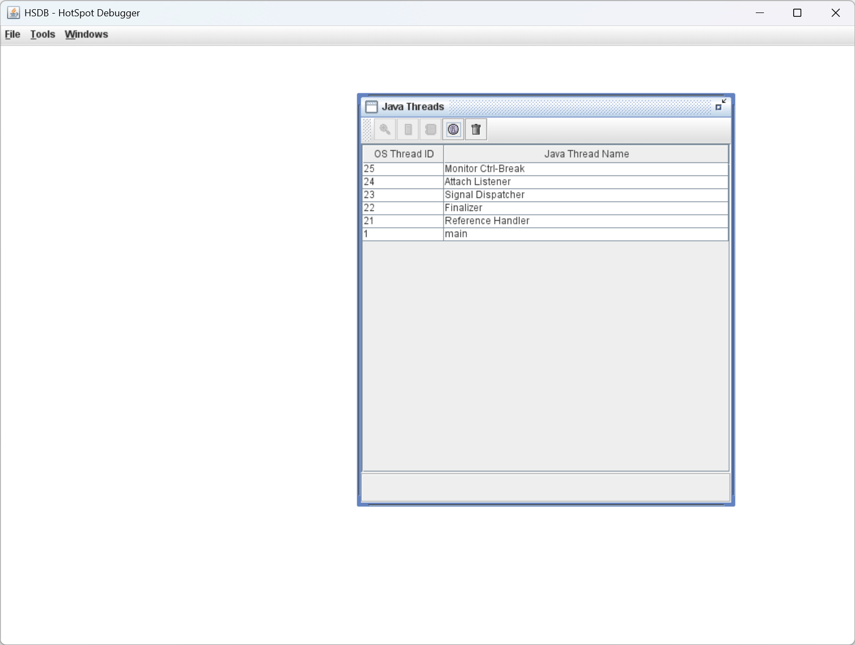Maximize the Java Threads internal window
The image size is (855, 645).
point(720,105)
